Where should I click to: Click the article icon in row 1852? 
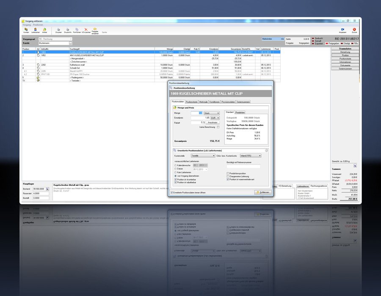point(38,55)
